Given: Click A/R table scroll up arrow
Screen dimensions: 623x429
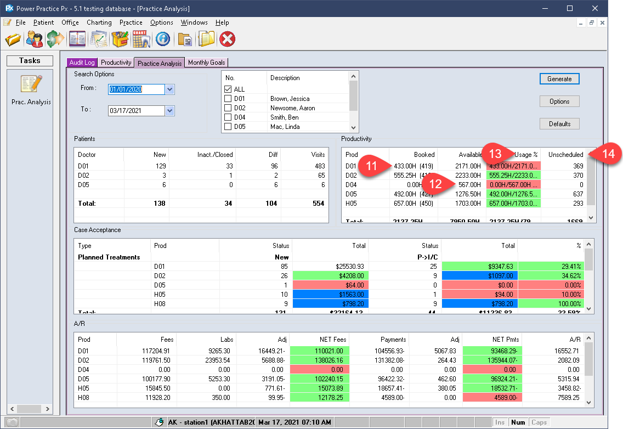Looking at the screenshot, I should point(589,338).
